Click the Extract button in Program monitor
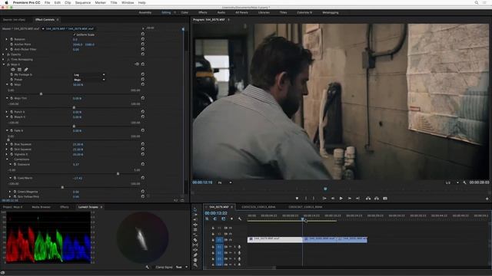This screenshot has height=276, width=492. coord(377,199)
